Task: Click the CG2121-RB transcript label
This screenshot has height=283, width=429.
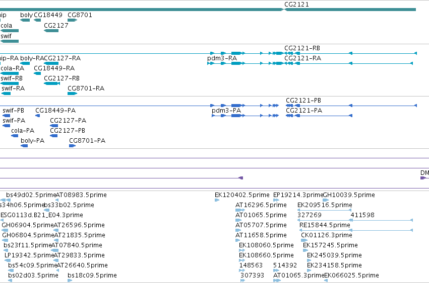Action: (x=302, y=48)
